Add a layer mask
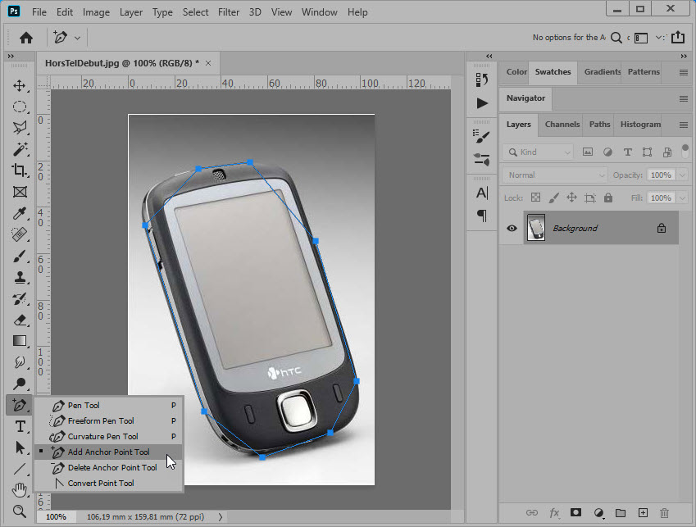 point(575,513)
